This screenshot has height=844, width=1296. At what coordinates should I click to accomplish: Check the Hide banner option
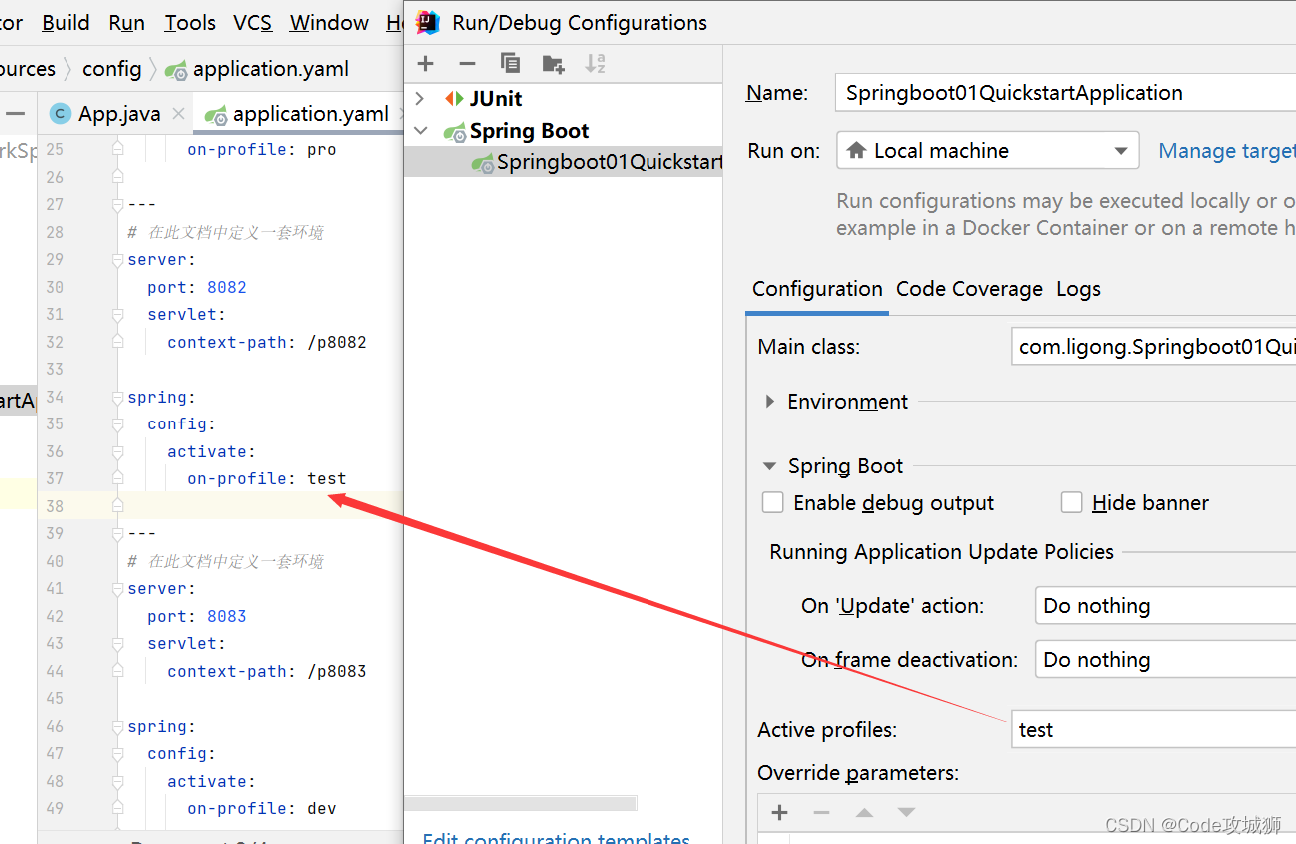1072,502
